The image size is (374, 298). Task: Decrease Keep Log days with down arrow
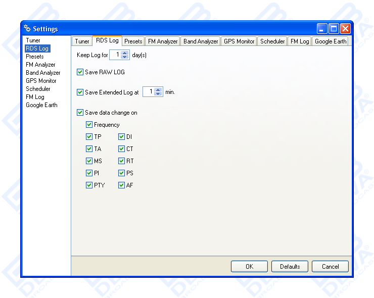[x=125, y=57]
